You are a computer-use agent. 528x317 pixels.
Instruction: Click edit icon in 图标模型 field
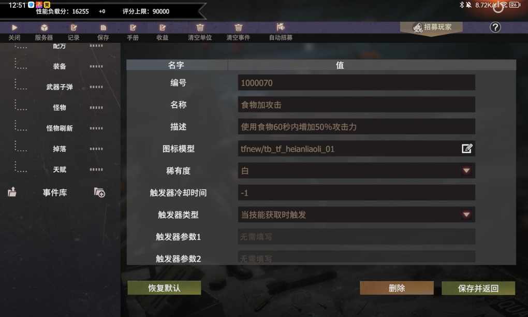[x=467, y=149]
